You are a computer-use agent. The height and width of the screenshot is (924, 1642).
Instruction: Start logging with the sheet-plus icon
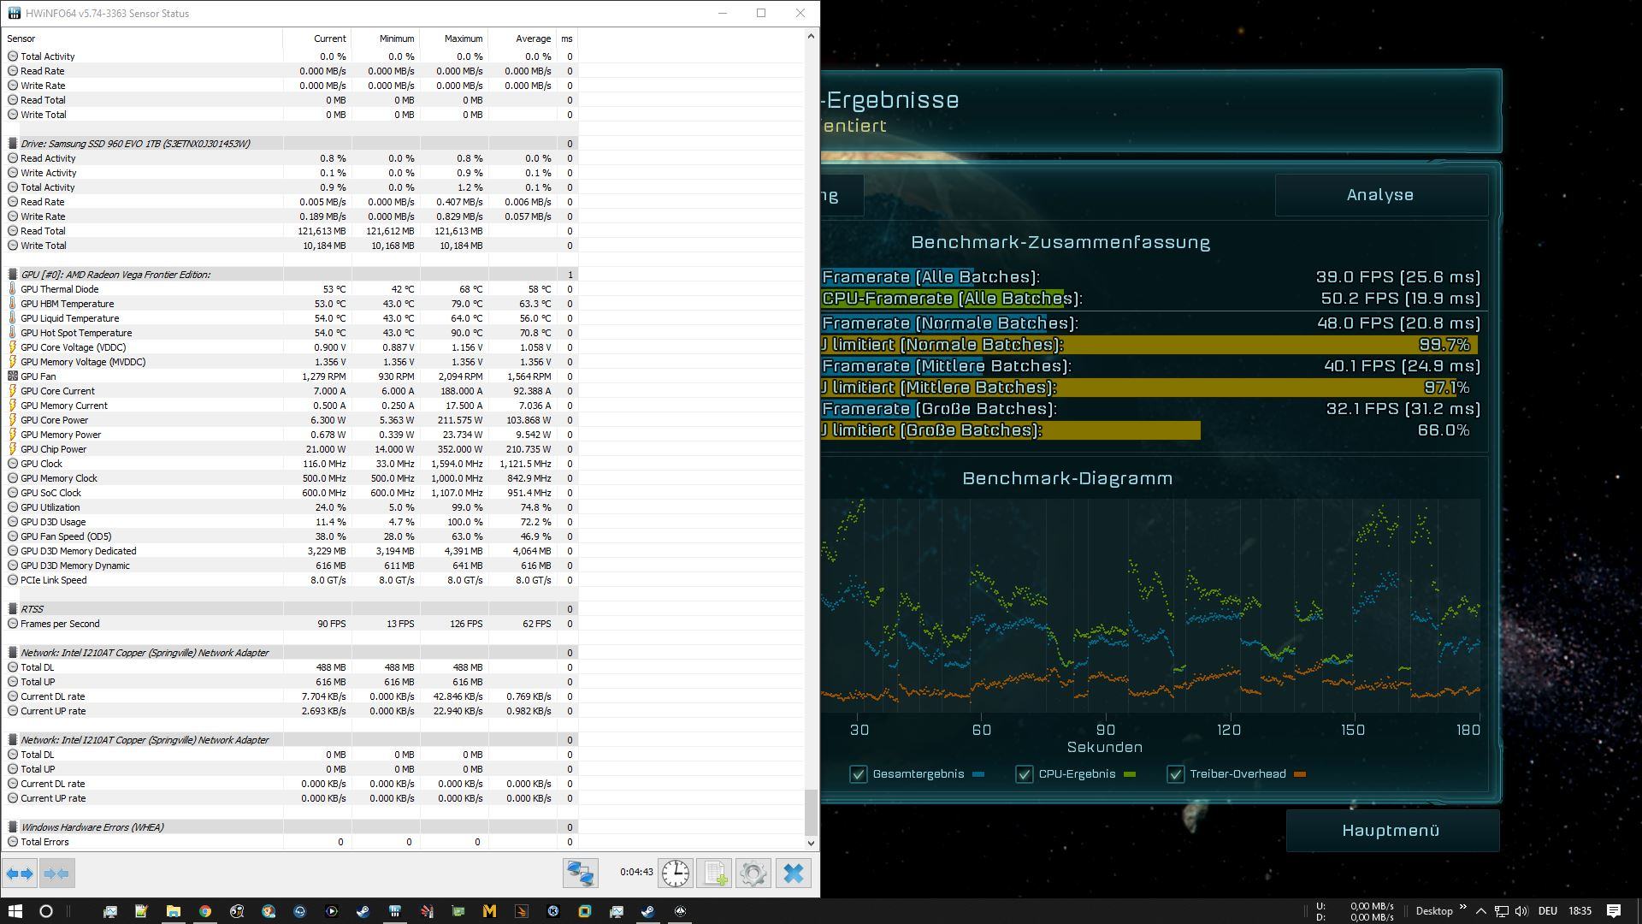[x=714, y=874]
